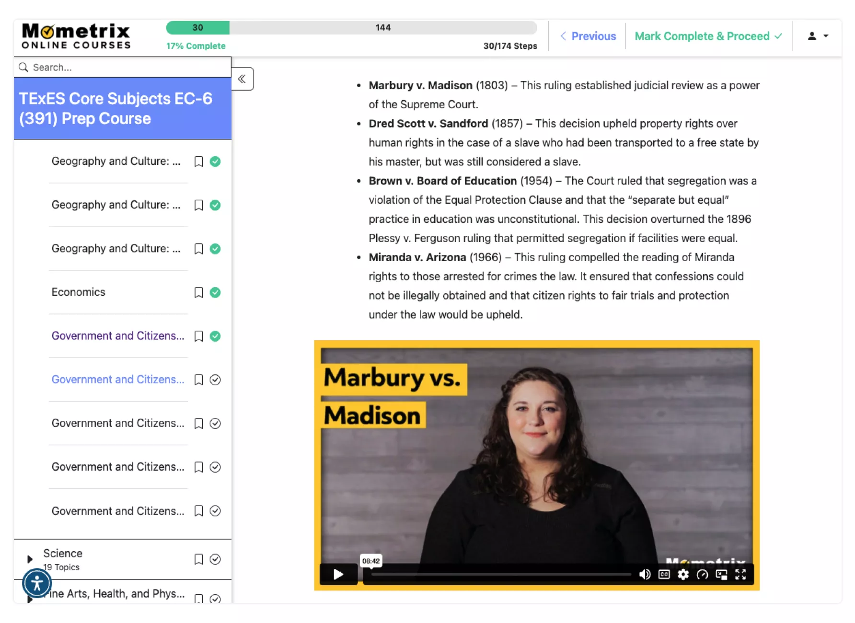Toggle the Economics completion checkmark
The width and height of the screenshot is (855, 623).
click(x=215, y=292)
